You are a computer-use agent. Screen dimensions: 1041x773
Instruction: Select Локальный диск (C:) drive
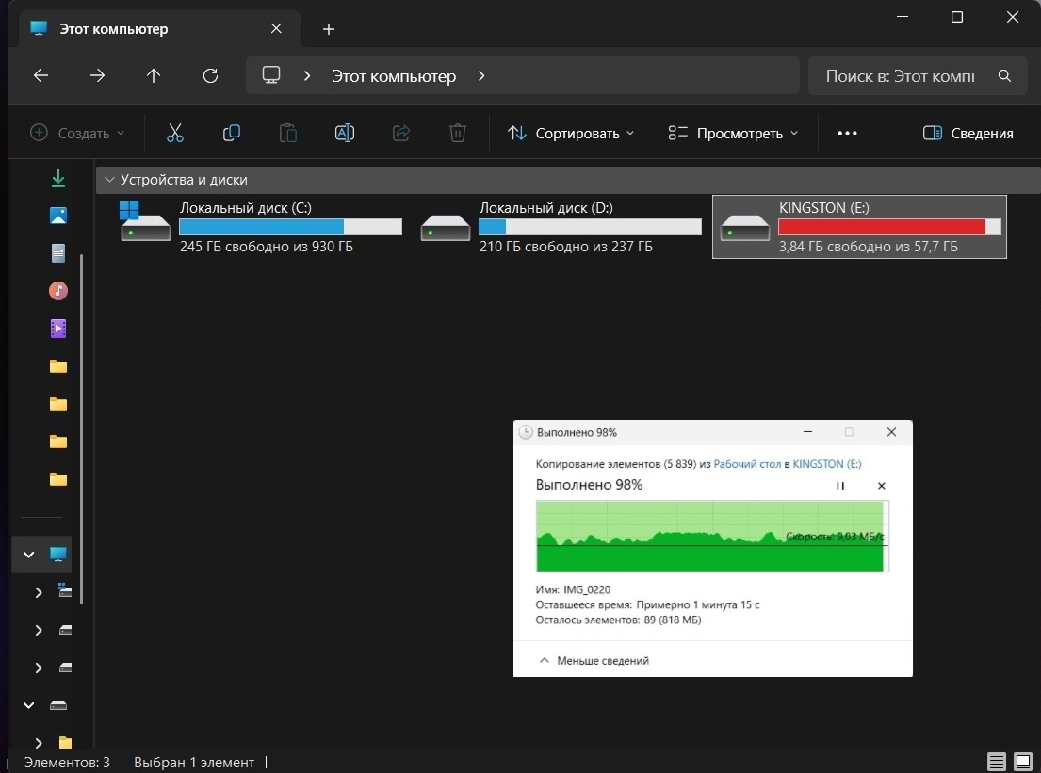261,227
